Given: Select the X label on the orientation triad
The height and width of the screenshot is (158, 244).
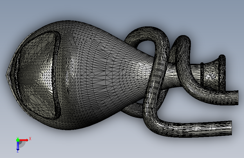Looking at the screenshot, I should click(x=30, y=139).
